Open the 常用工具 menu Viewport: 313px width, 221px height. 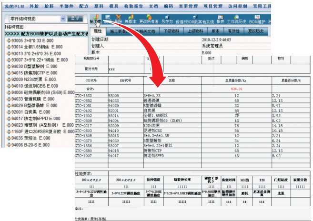point(262,6)
